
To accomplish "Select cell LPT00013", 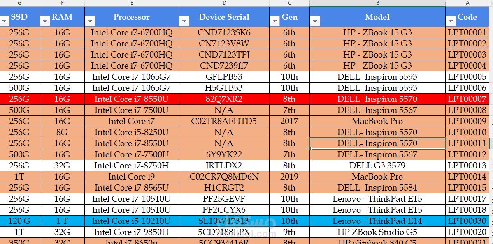I will click(x=467, y=166).
